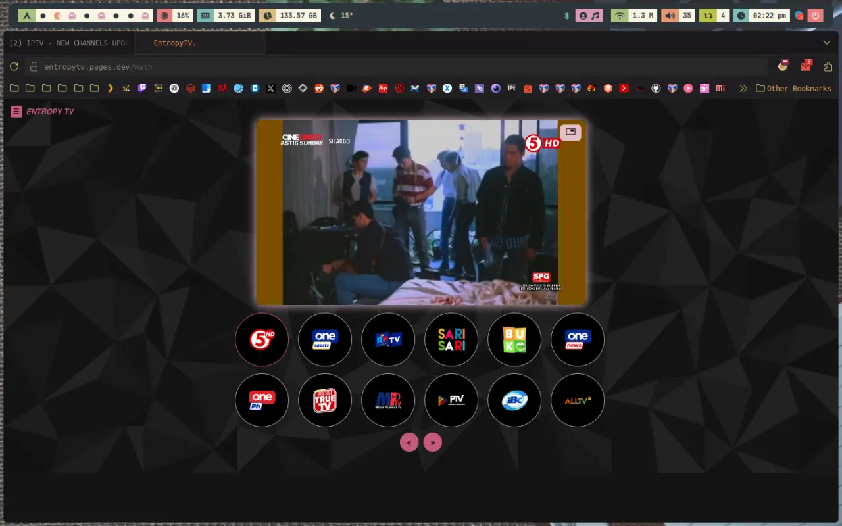The width and height of the screenshot is (842, 526).
Task: Click the volume 35 widget
Action: click(x=678, y=15)
